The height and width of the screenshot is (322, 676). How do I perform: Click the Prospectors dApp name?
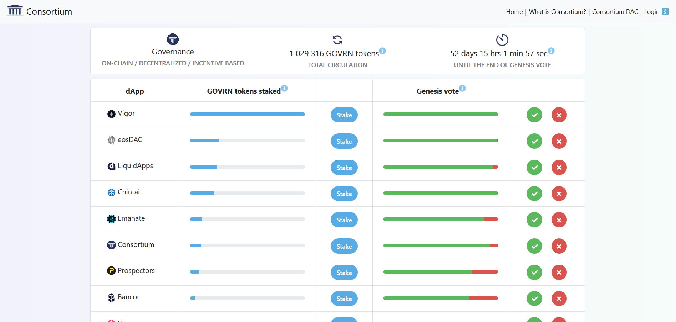[136, 271]
